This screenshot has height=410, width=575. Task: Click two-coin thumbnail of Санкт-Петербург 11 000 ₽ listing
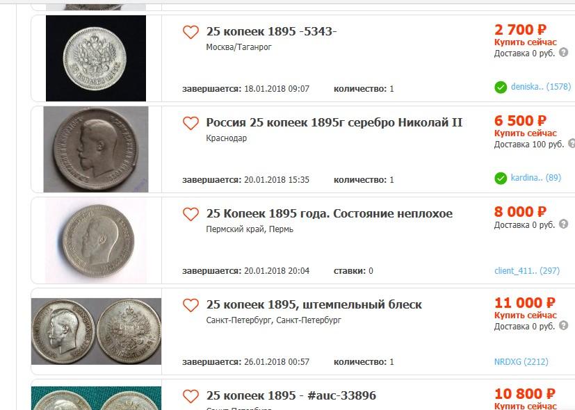96,331
